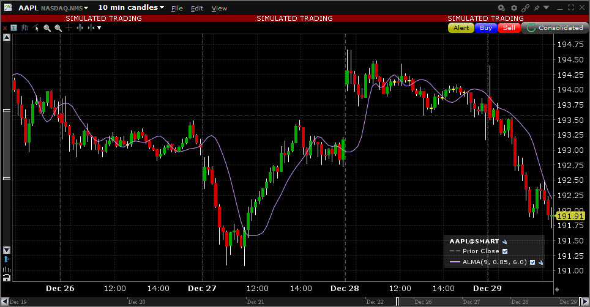590x307 pixels.
Task: Click the Dec 29 date label on axis
Action: pyautogui.click(x=487, y=289)
